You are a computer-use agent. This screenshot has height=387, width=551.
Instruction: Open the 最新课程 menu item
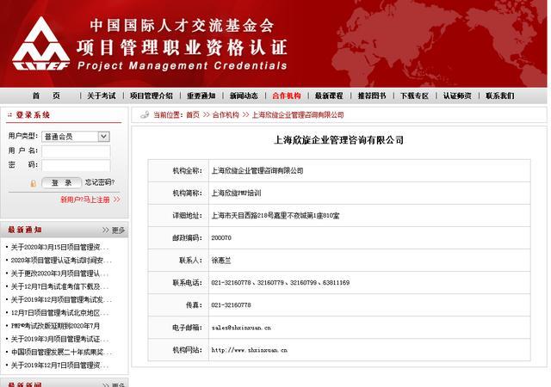pyautogui.click(x=329, y=95)
